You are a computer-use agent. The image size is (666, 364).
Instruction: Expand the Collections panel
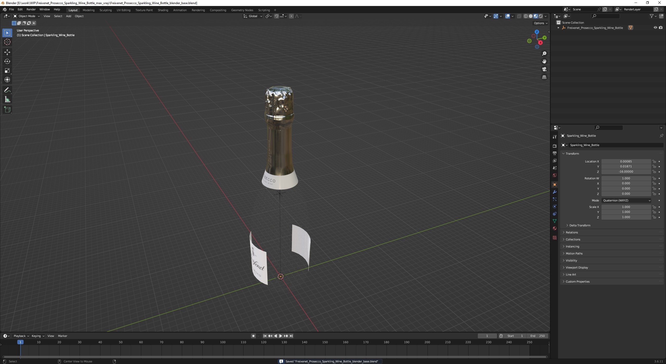(x=573, y=239)
